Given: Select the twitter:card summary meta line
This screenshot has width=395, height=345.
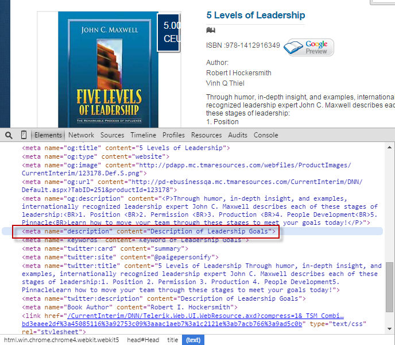Looking at the screenshot, I should tap(105, 248).
